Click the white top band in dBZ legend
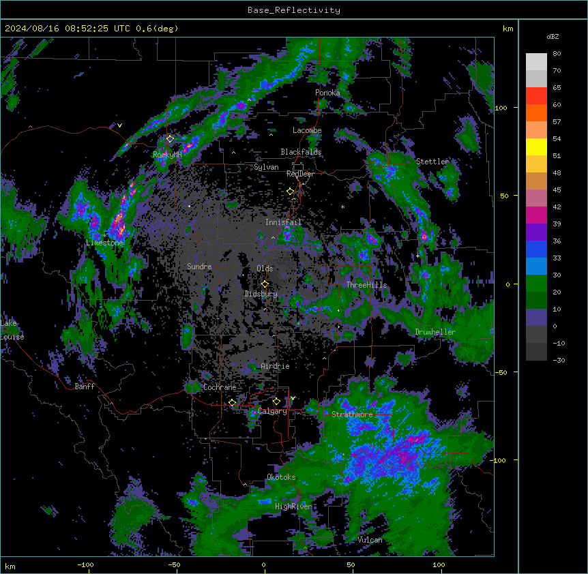The height and width of the screenshot is (574, 588). click(x=536, y=62)
